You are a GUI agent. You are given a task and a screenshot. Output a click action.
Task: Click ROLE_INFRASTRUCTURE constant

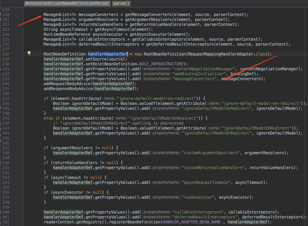point(161,64)
